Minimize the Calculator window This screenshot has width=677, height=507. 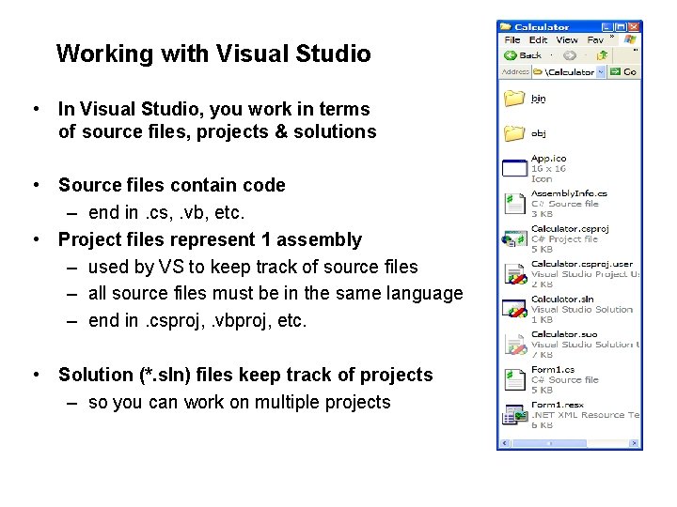point(607,26)
